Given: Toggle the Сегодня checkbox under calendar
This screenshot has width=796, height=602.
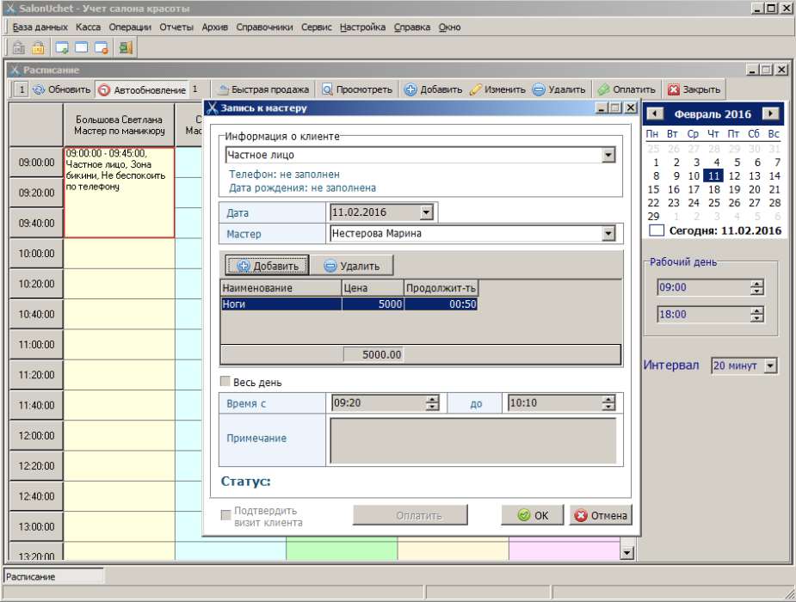Looking at the screenshot, I should (657, 230).
